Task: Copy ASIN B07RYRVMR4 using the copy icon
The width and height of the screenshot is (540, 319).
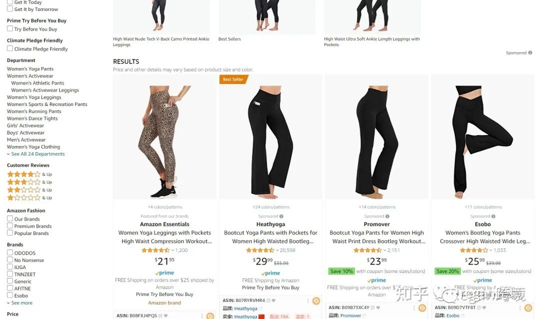Action: click(x=268, y=300)
